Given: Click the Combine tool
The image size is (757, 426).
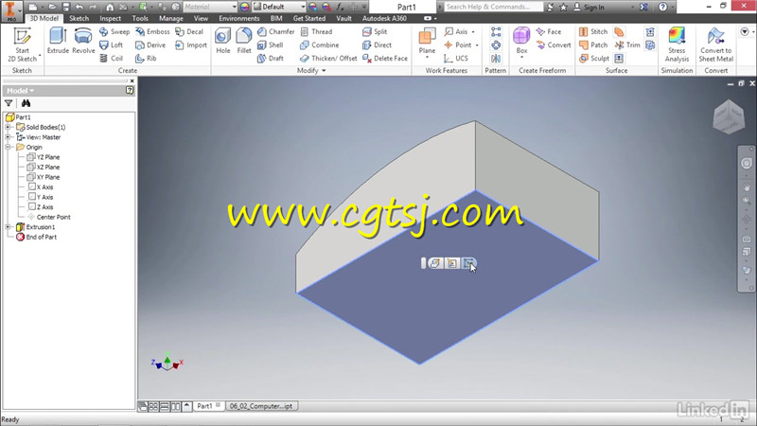Looking at the screenshot, I should pos(320,44).
